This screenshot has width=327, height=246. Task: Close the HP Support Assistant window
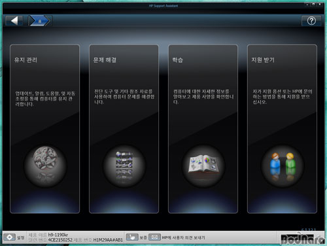click(x=320, y=5)
